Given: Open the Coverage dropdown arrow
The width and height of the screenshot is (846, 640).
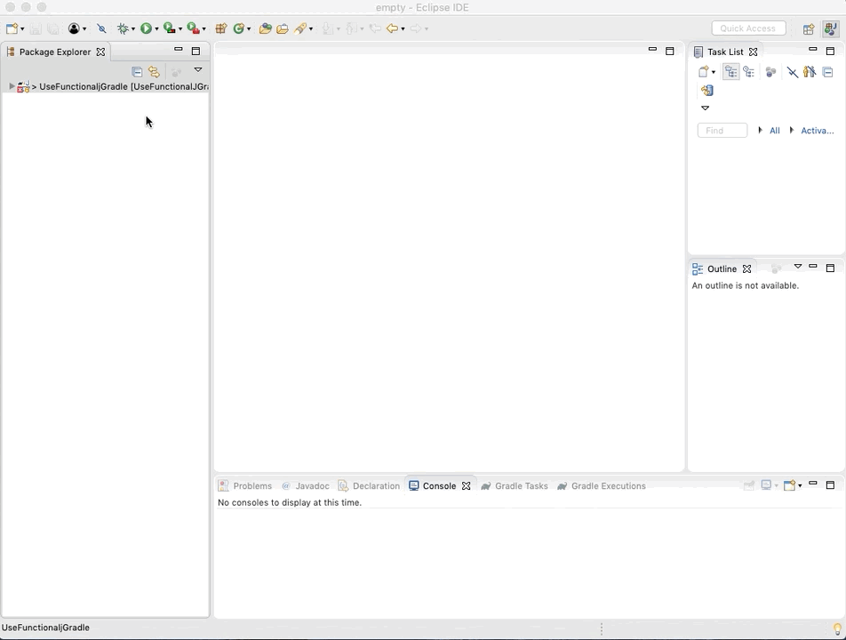Looking at the screenshot, I should [x=180, y=29].
